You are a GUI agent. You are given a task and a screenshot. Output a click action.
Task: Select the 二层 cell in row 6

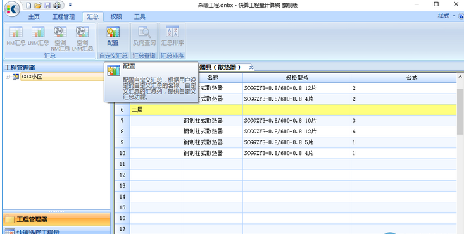[156, 110]
